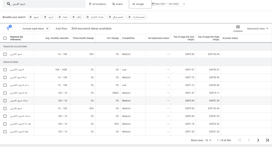Expand the date range dropdown arrow
Image resolution: width=272 pixels, height=147 pixels.
pos(184,4)
